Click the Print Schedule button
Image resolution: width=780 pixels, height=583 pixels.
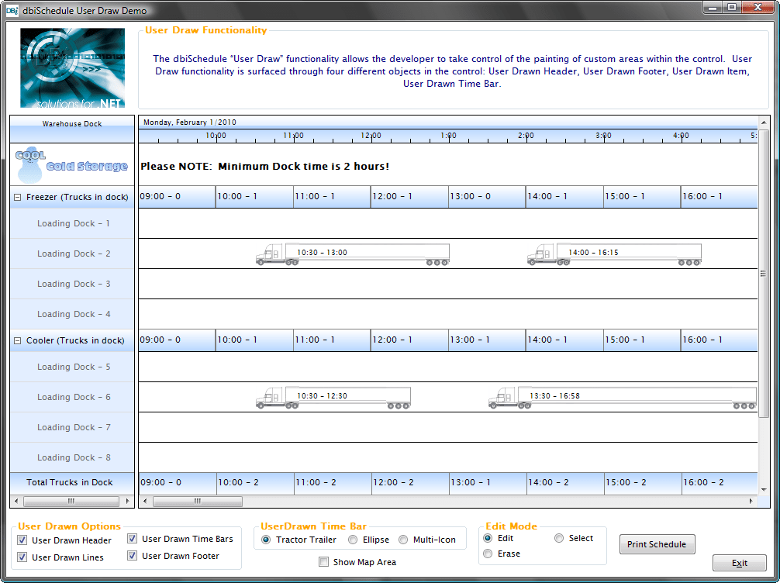click(657, 544)
